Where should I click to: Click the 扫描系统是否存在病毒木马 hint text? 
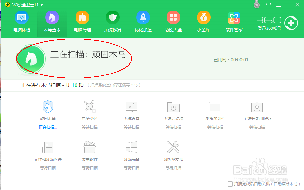point(114,85)
